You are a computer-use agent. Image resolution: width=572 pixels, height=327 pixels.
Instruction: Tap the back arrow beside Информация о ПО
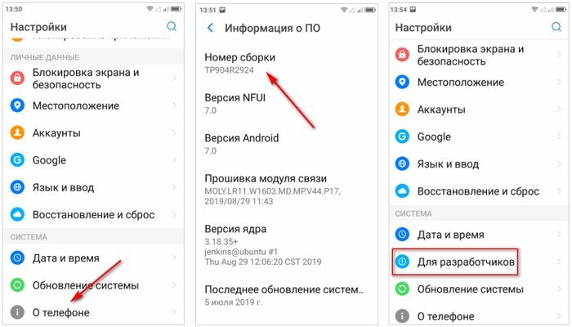(x=211, y=28)
